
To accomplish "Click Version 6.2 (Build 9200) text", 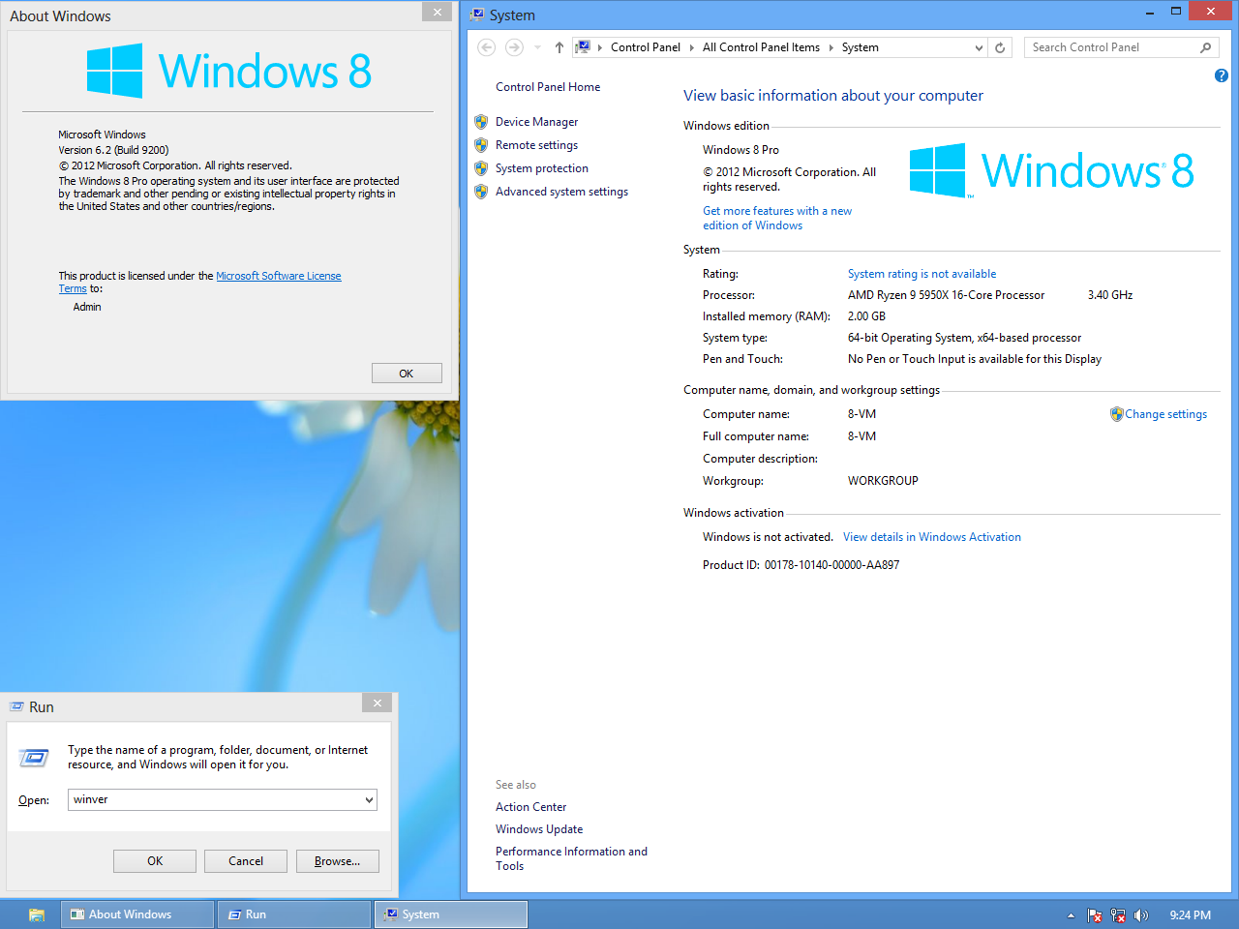I will coord(113,150).
